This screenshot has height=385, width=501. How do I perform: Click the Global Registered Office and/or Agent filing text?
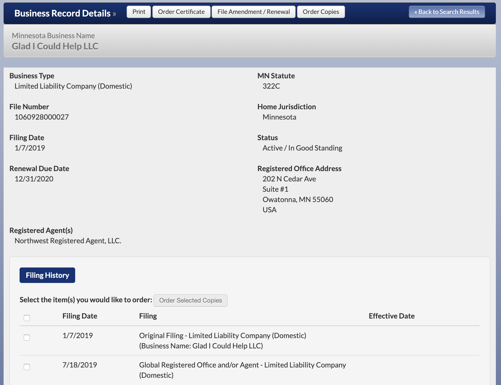(243, 370)
